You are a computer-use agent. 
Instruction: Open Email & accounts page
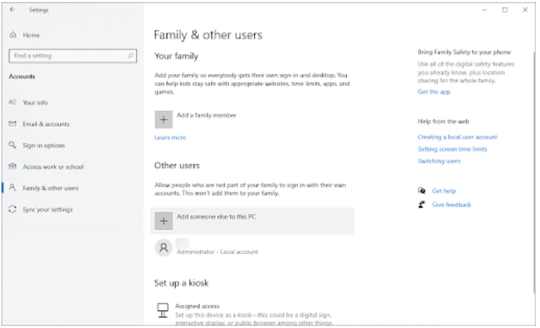pyautogui.click(x=46, y=124)
